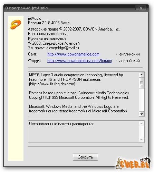The height and width of the screenshot is (172, 154).
Task: Click the orange jetAudio logo icon
Action: [x=16, y=24]
